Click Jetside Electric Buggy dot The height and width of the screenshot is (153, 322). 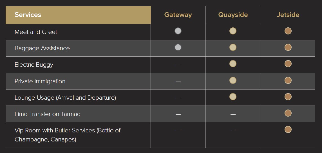click(x=288, y=64)
